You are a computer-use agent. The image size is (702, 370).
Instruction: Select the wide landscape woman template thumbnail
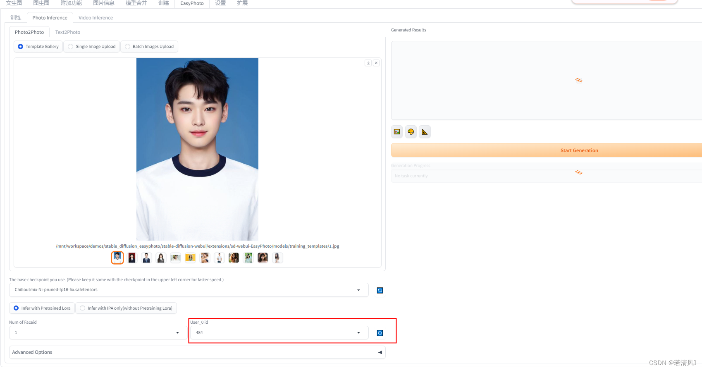click(176, 258)
